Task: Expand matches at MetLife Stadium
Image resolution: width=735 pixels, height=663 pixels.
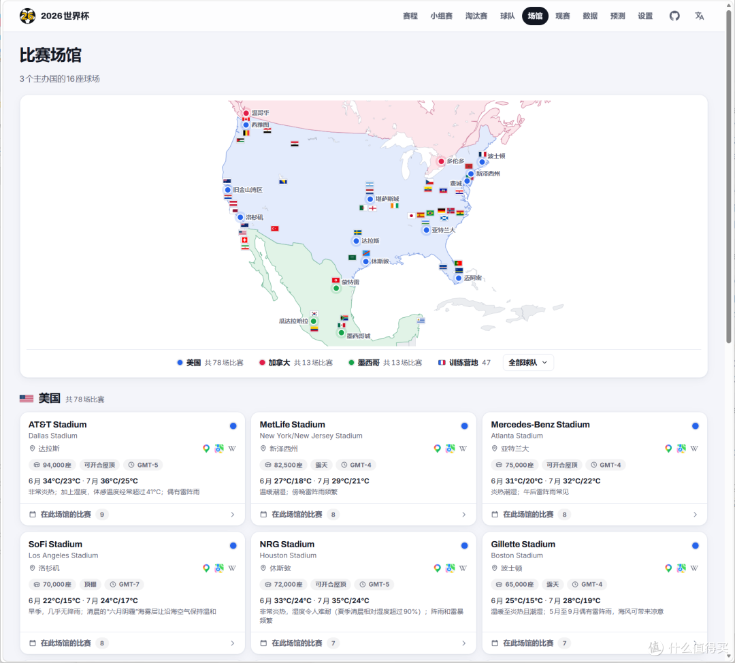Action: tap(363, 515)
